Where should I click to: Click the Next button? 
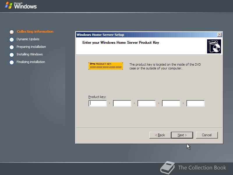pos(182,135)
